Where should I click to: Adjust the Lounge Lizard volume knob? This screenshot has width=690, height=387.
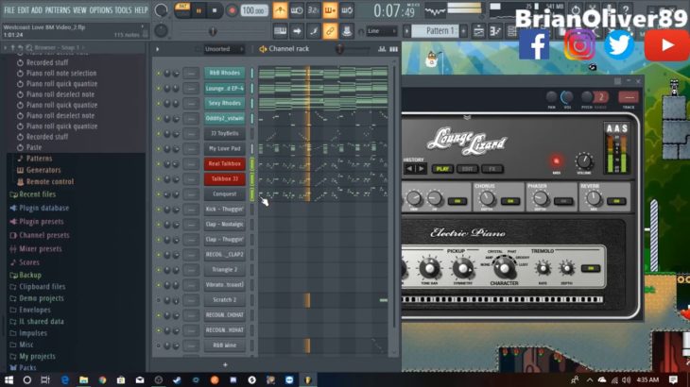tap(584, 161)
